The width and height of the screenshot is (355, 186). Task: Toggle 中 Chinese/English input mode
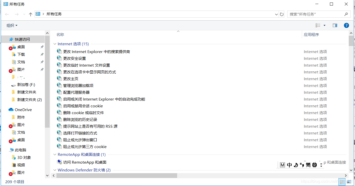point(289,165)
